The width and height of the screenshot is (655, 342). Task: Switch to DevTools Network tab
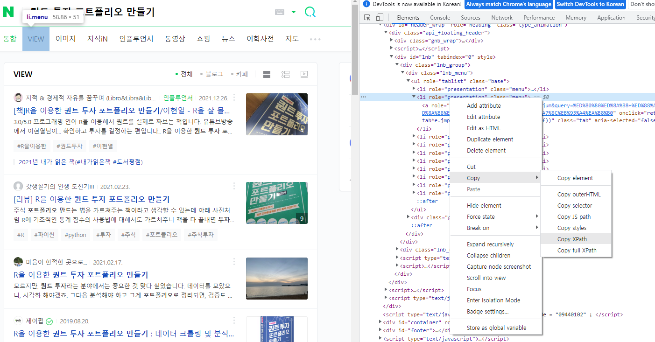pos(502,18)
